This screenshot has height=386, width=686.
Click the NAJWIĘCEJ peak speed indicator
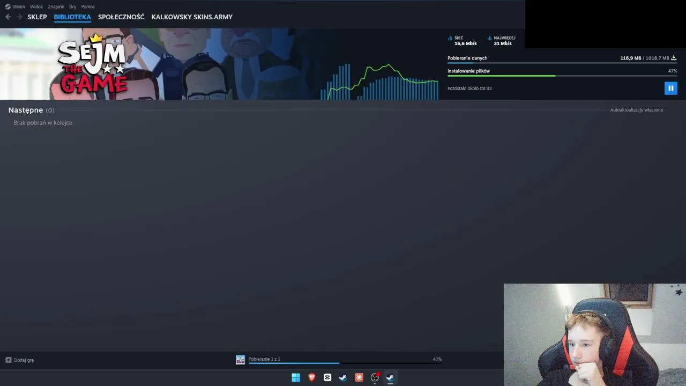(x=502, y=41)
